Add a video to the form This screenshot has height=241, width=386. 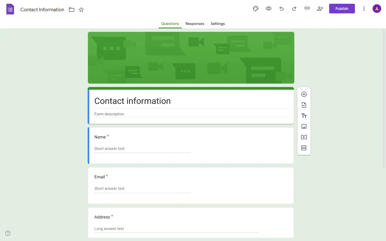pos(304,137)
